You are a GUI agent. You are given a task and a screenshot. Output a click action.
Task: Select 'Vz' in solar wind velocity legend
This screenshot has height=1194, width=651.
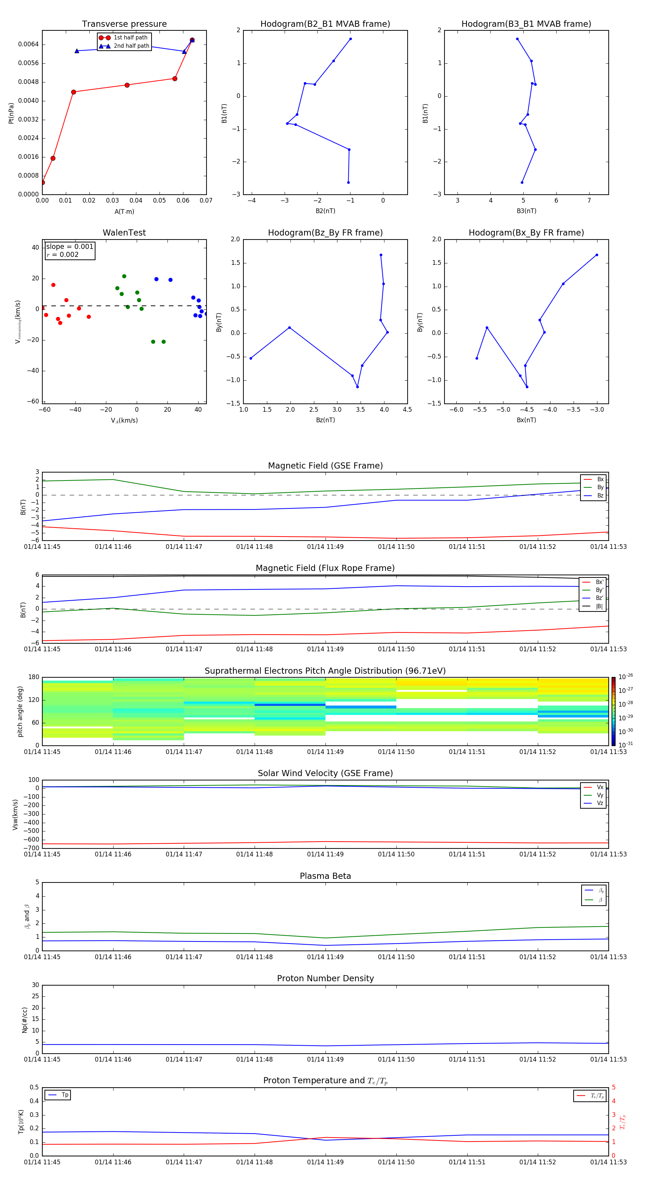tap(593, 803)
